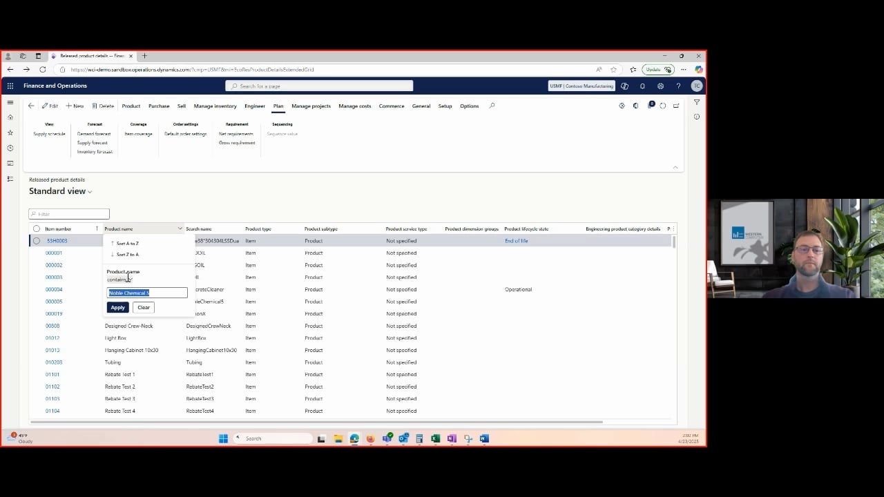
Task: Open the Manage inventory ribbon tab
Action: (x=214, y=106)
